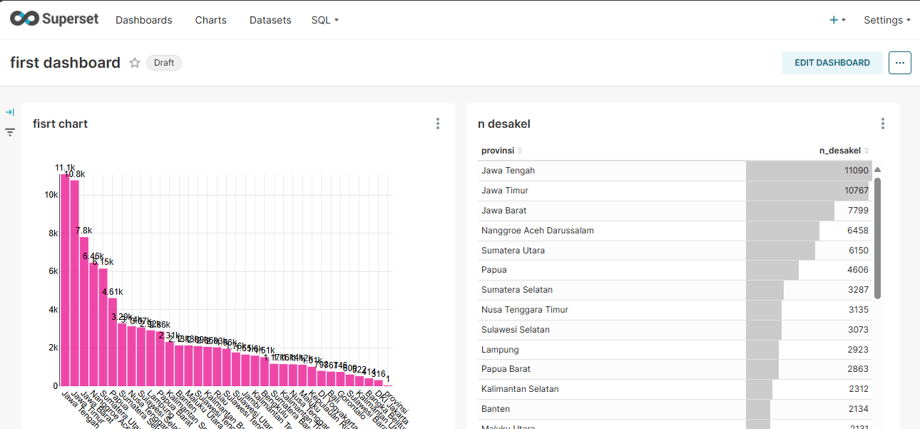Open the Charts menu item
920x429 pixels.
point(210,20)
